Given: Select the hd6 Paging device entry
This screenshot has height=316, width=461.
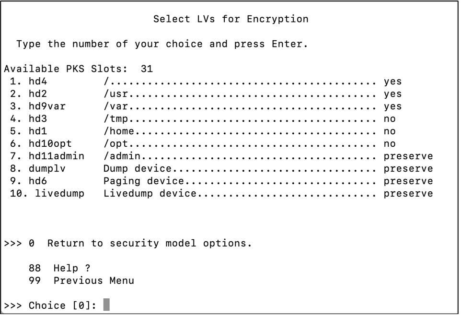Looking at the screenshot, I should click(x=221, y=181).
